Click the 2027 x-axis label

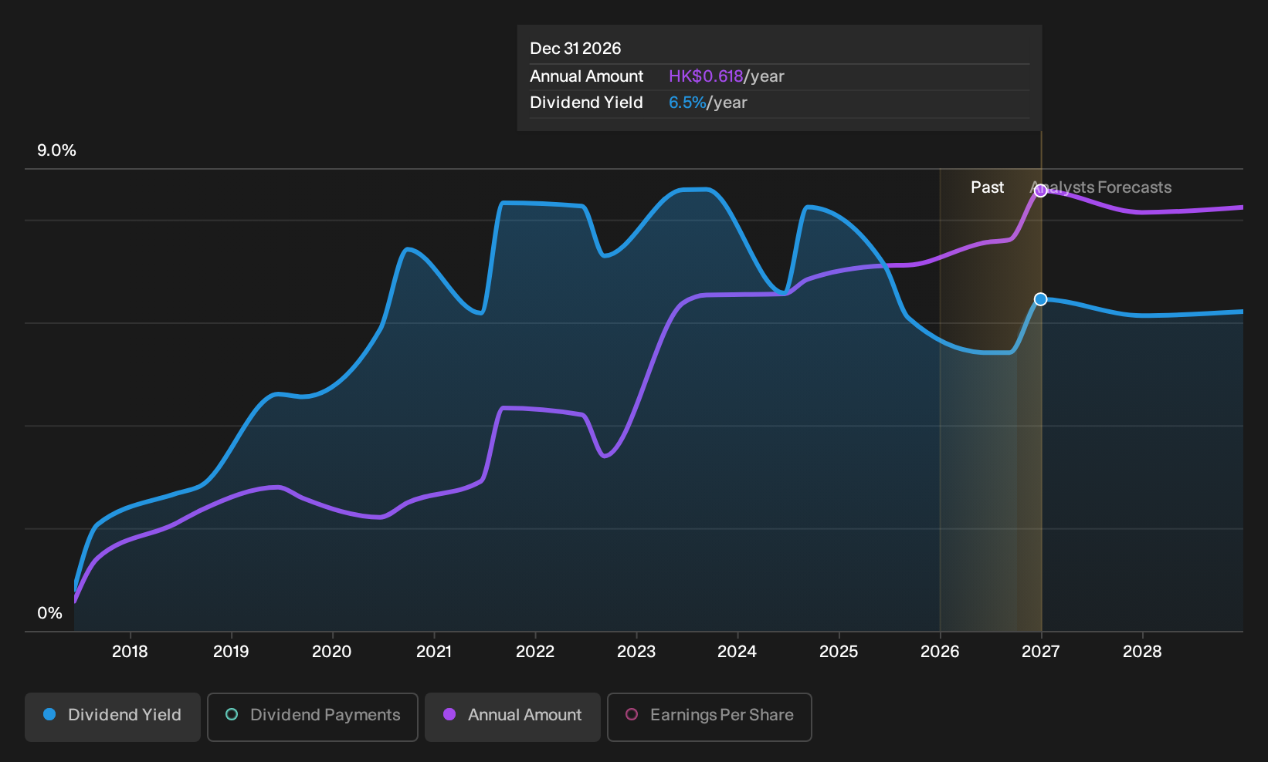coord(1041,652)
